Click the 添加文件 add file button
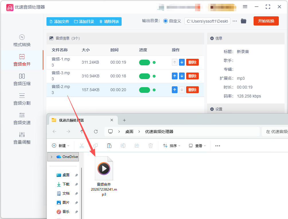Image resolution: width=288 pixels, height=219 pixels. coord(59,21)
